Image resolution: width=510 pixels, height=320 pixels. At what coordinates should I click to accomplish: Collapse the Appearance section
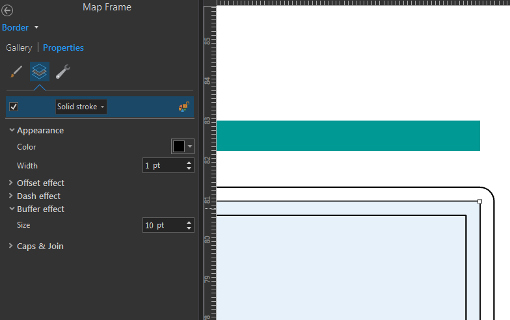[12, 130]
